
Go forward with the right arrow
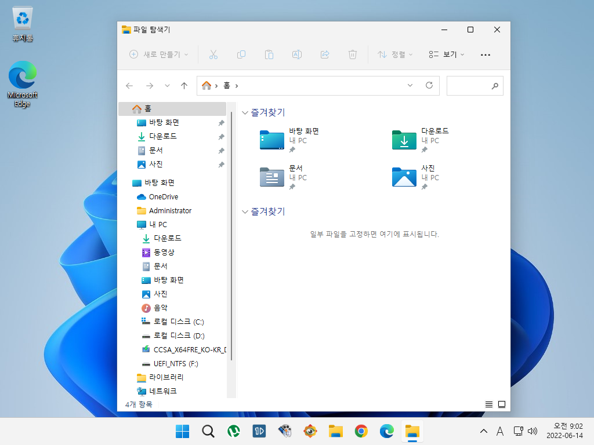(x=150, y=86)
